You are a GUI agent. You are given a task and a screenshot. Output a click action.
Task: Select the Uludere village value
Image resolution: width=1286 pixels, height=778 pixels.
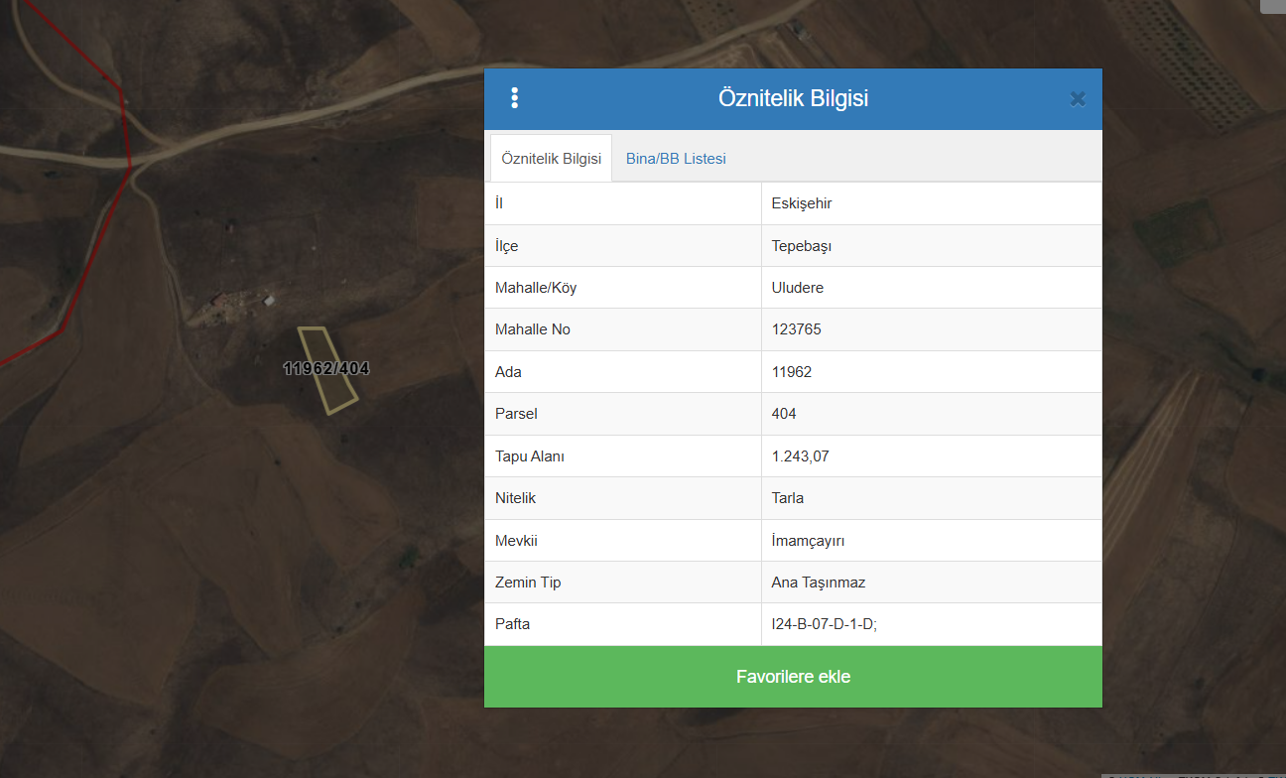[x=798, y=288]
